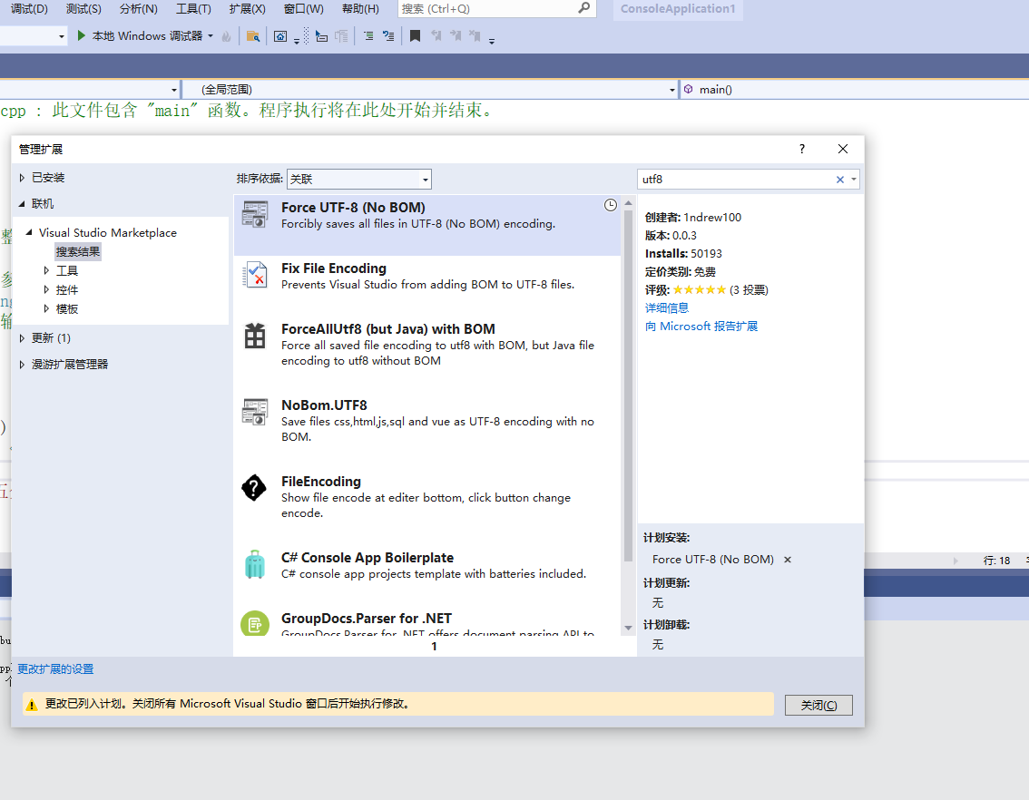Open search history dropdown arrow next to utf8

[x=854, y=179]
